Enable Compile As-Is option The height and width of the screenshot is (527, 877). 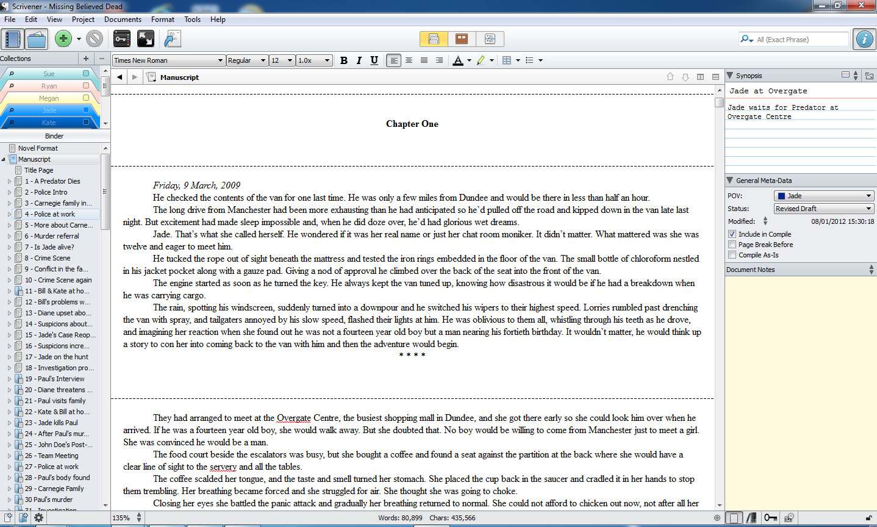[x=732, y=255]
